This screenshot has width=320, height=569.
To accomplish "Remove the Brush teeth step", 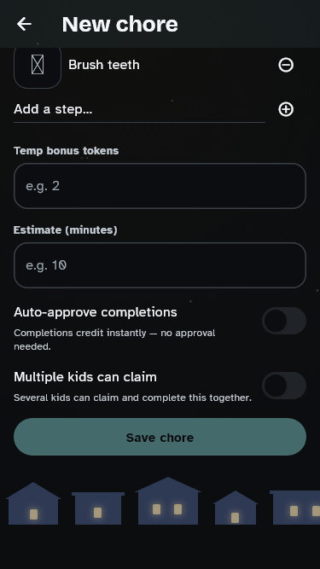I will [286, 65].
